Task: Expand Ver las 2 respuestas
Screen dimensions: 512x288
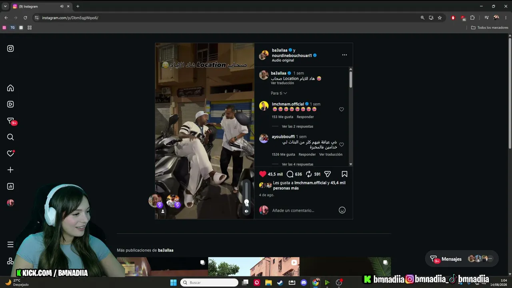Action: click(298, 126)
